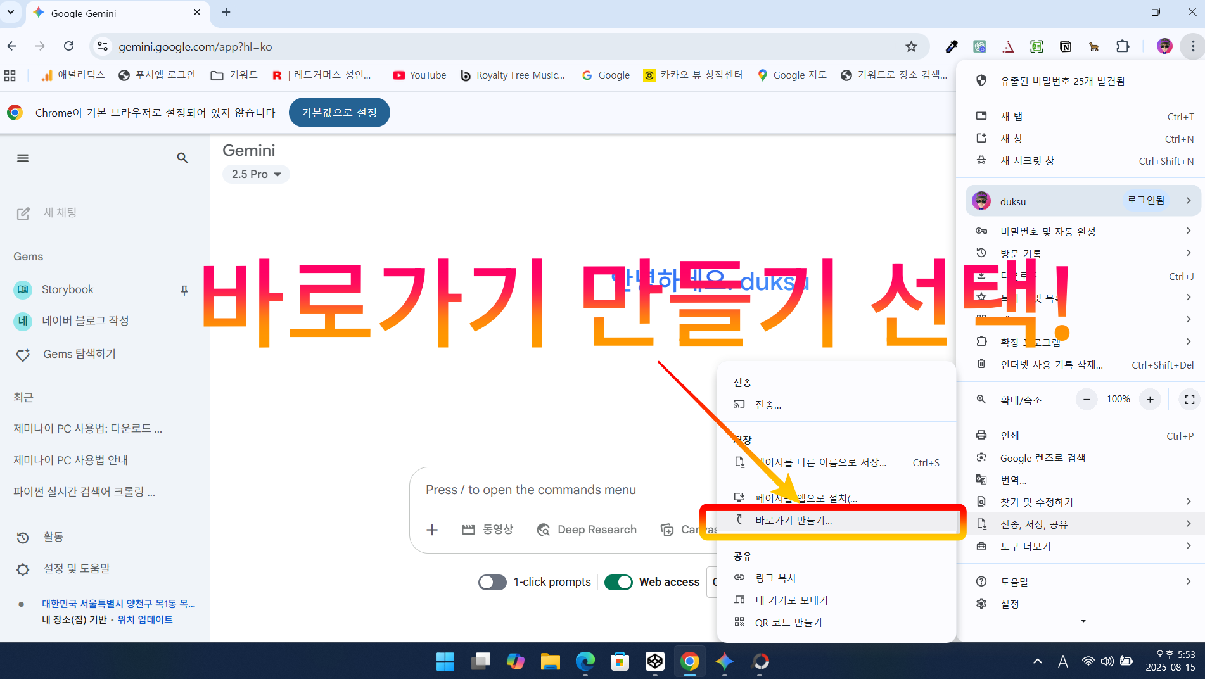Open the tab search dropdown arrow
1205x679 pixels.
[11, 12]
